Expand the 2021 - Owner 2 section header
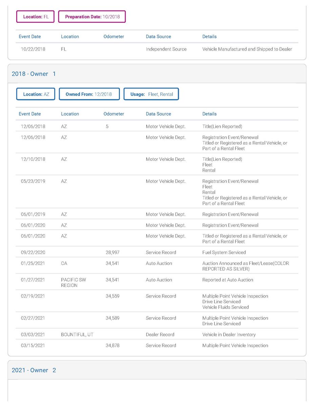Screen dimensions: 314x407 coord(34,370)
